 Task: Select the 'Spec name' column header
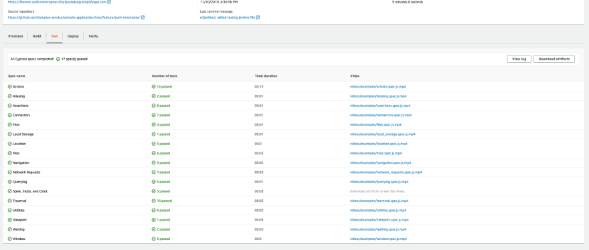17,76
